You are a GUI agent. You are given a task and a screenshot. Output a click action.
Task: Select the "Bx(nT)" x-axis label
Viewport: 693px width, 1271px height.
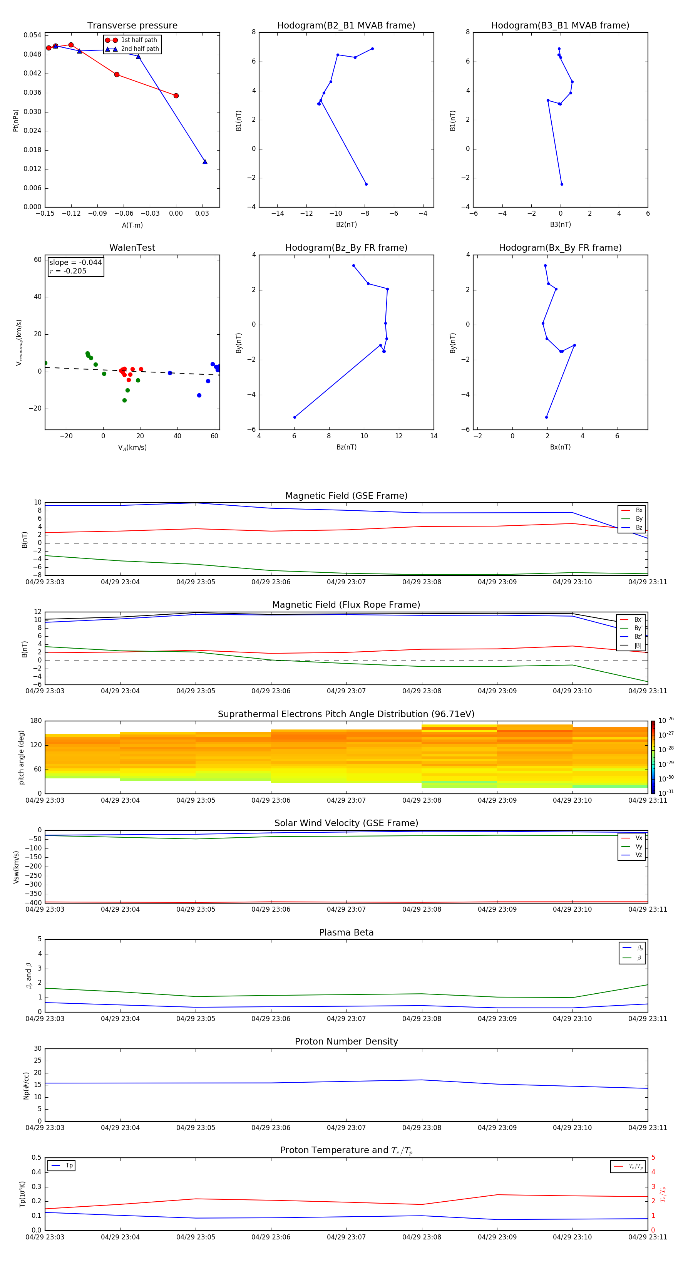pyautogui.click(x=560, y=447)
